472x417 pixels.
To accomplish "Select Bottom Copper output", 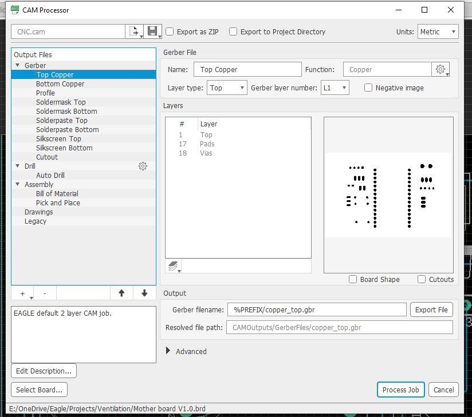I will click(84, 84).
